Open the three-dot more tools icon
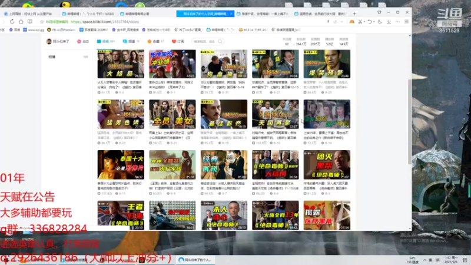 tap(397, 22)
